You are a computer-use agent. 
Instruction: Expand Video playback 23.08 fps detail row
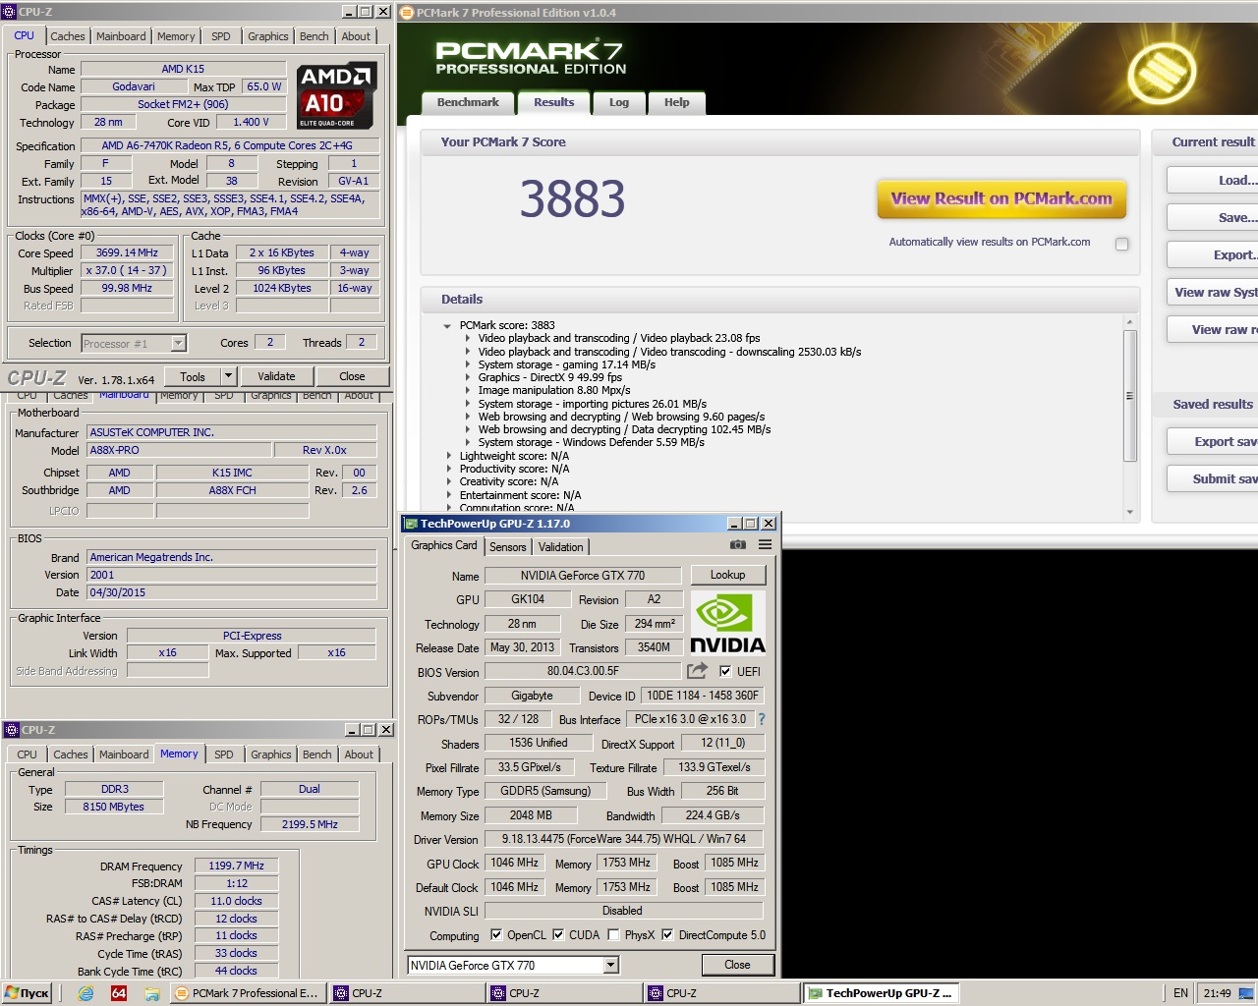click(x=467, y=338)
